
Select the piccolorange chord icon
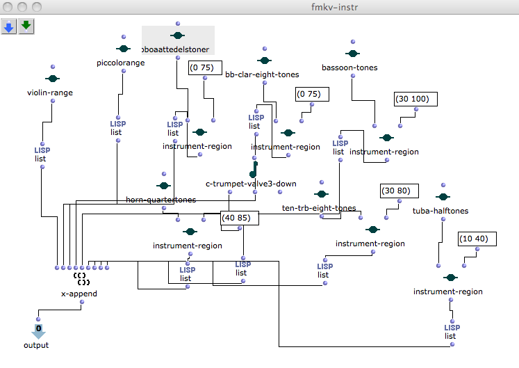123,49
